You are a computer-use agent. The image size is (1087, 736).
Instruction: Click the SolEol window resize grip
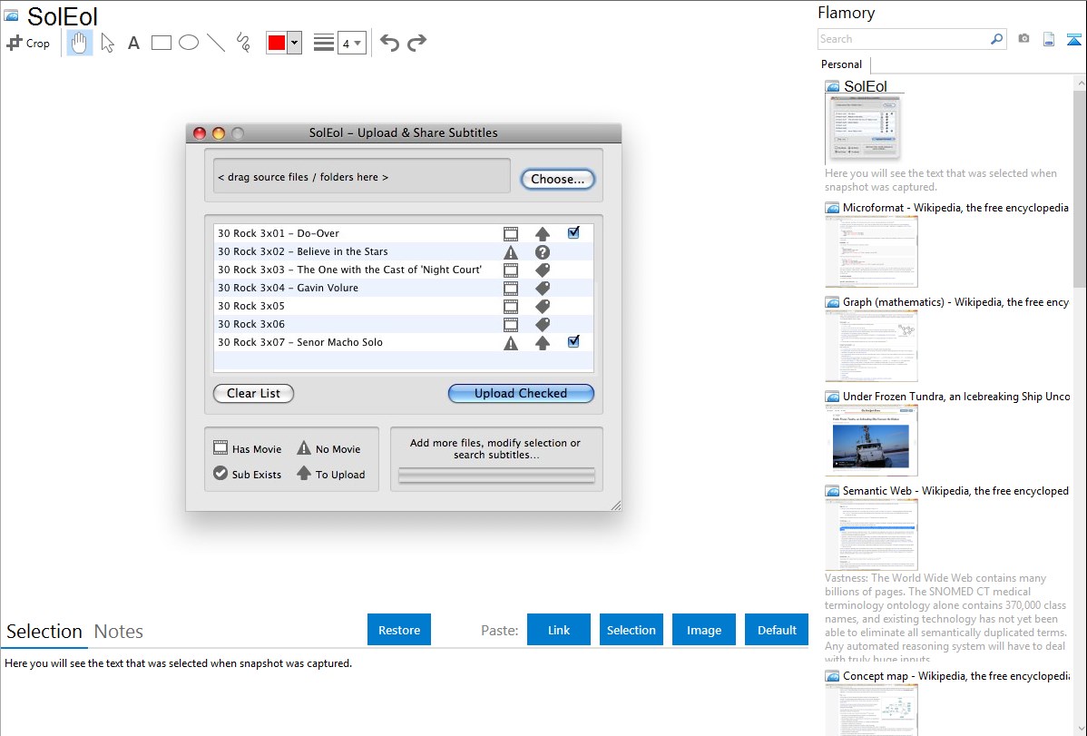coord(615,505)
